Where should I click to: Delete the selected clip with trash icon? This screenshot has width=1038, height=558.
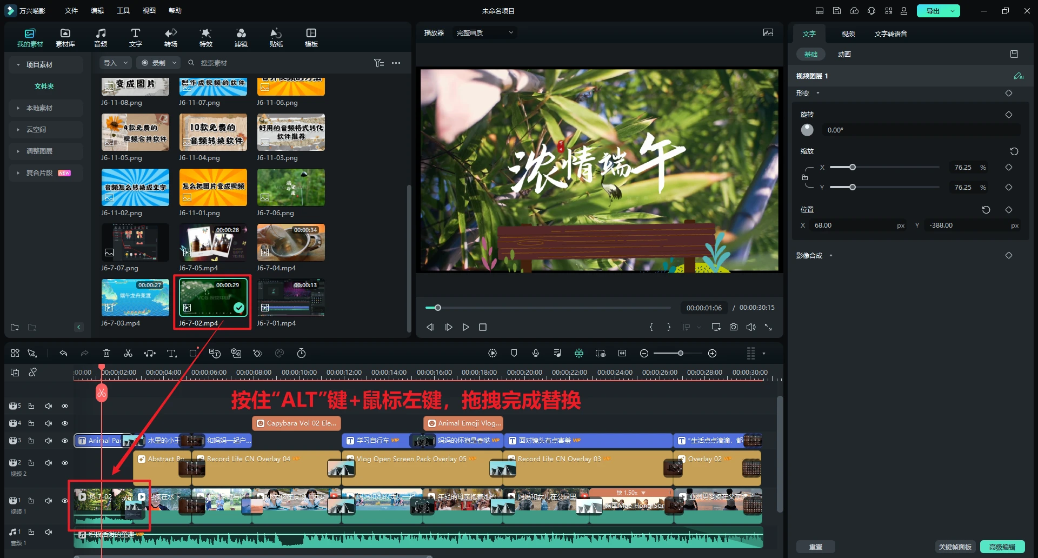(107, 353)
